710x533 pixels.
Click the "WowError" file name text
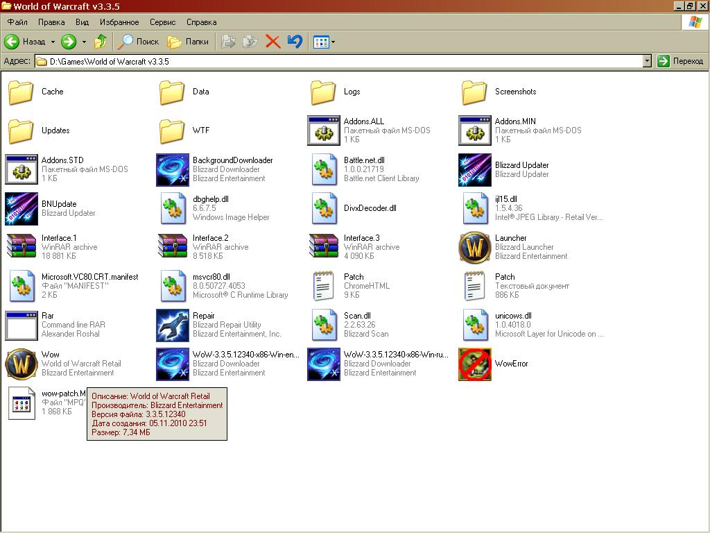(511, 364)
